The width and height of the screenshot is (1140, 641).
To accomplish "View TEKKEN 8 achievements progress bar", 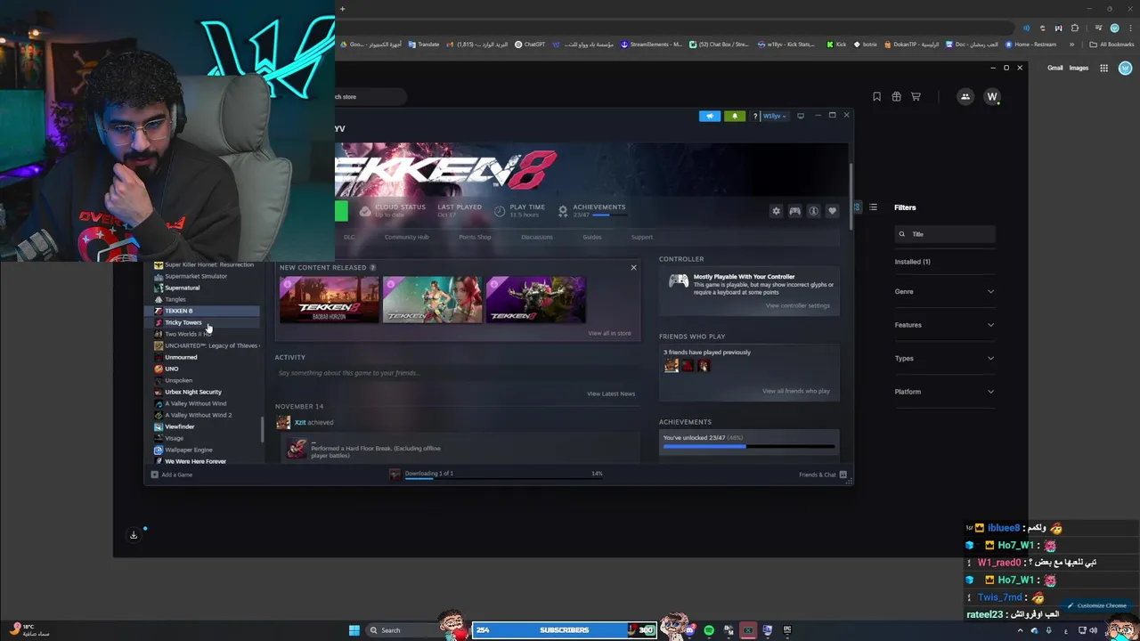I will (x=749, y=446).
